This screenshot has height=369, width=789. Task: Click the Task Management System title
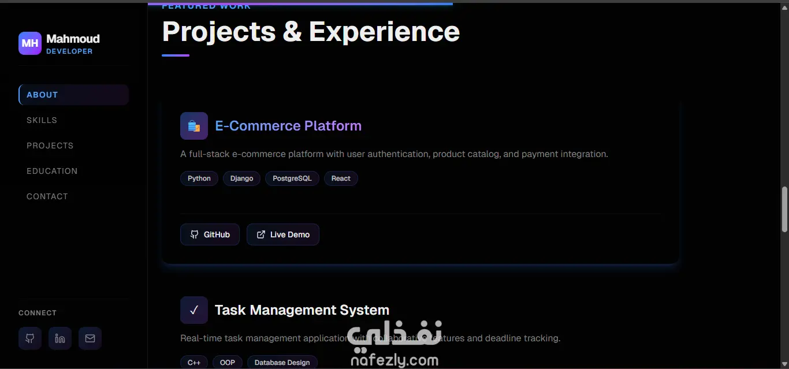click(302, 310)
